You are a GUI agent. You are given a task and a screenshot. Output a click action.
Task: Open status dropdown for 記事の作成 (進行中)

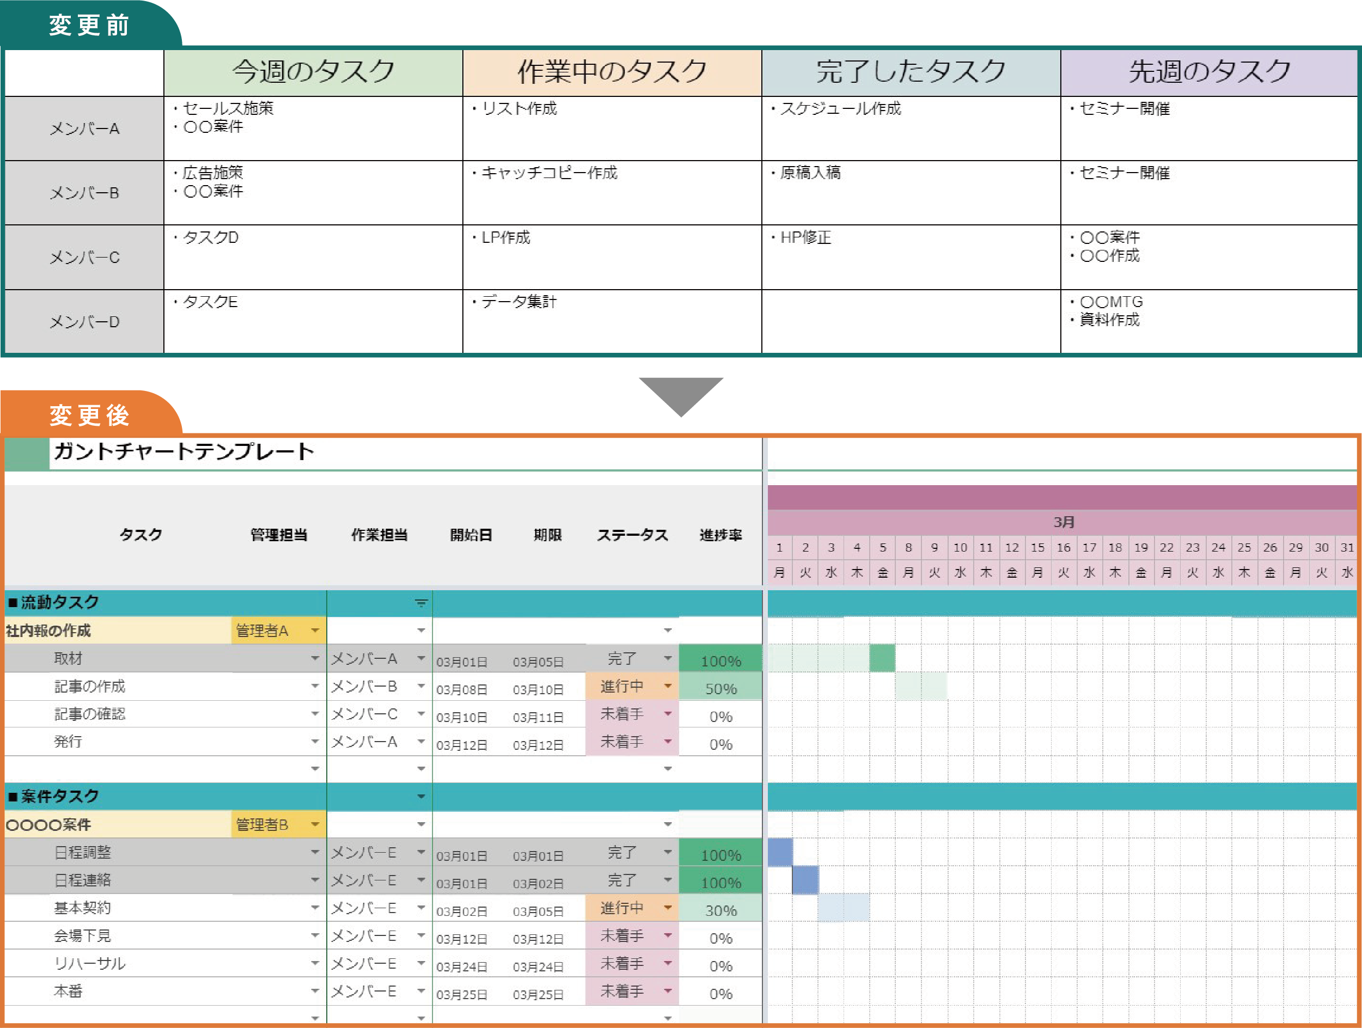click(x=668, y=686)
